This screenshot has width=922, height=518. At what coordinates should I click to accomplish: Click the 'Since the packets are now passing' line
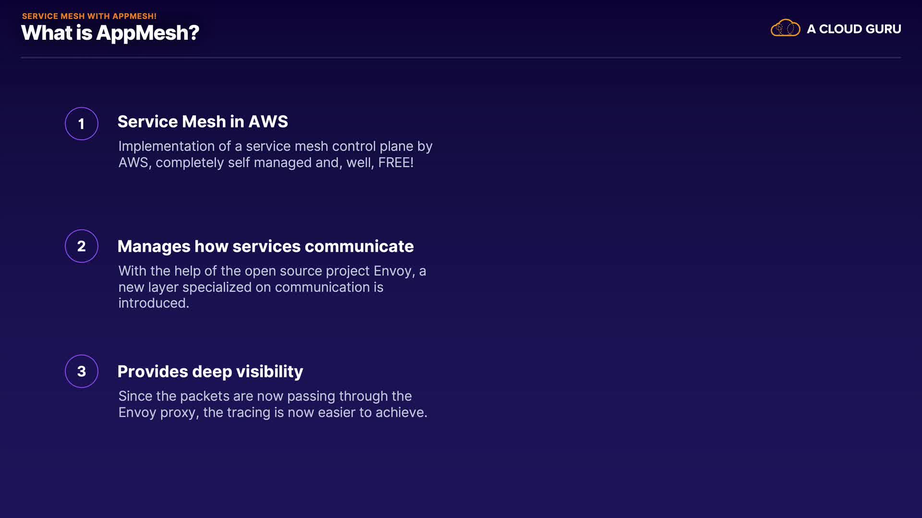(226, 396)
